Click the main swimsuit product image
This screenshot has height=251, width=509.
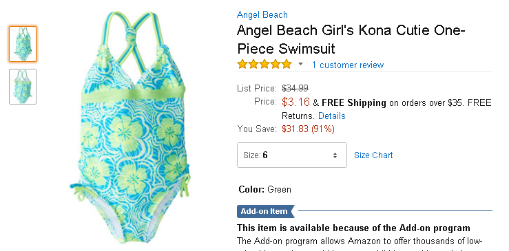coord(130,127)
